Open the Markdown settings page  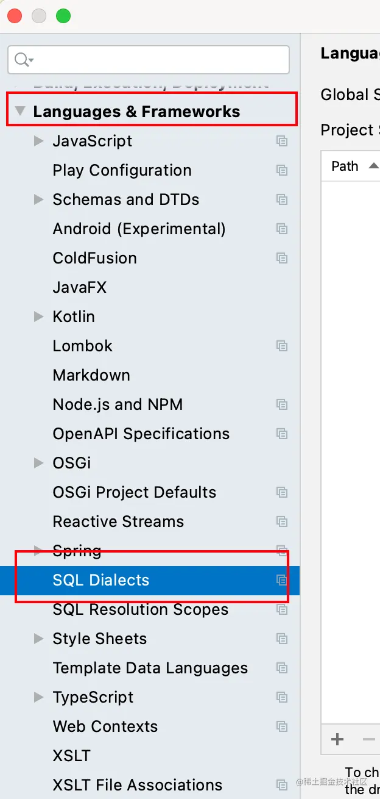tap(91, 375)
